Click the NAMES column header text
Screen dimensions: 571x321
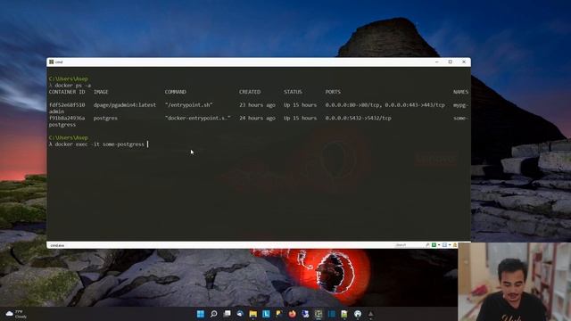click(x=460, y=92)
